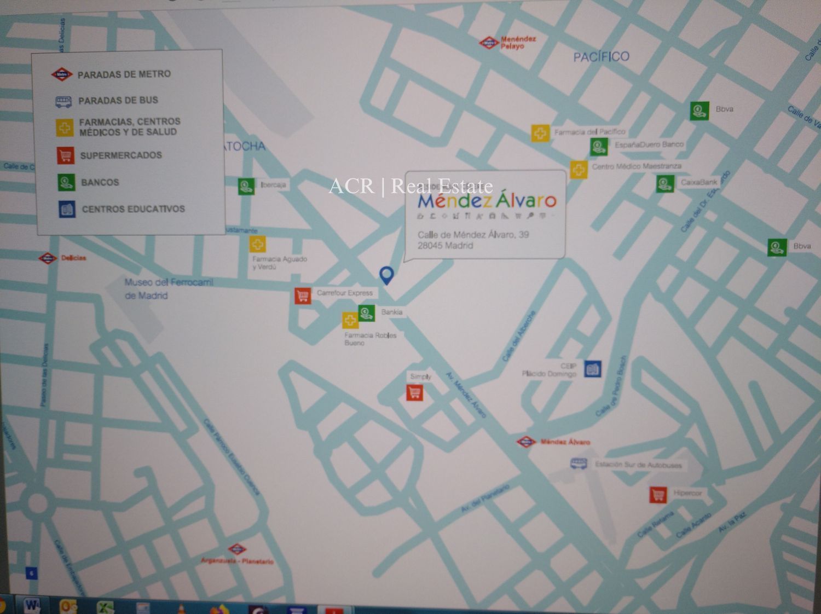Select the Arganzuela - Planetario metro marker
Image resolution: width=821 pixels, height=614 pixels.
point(236,549)
